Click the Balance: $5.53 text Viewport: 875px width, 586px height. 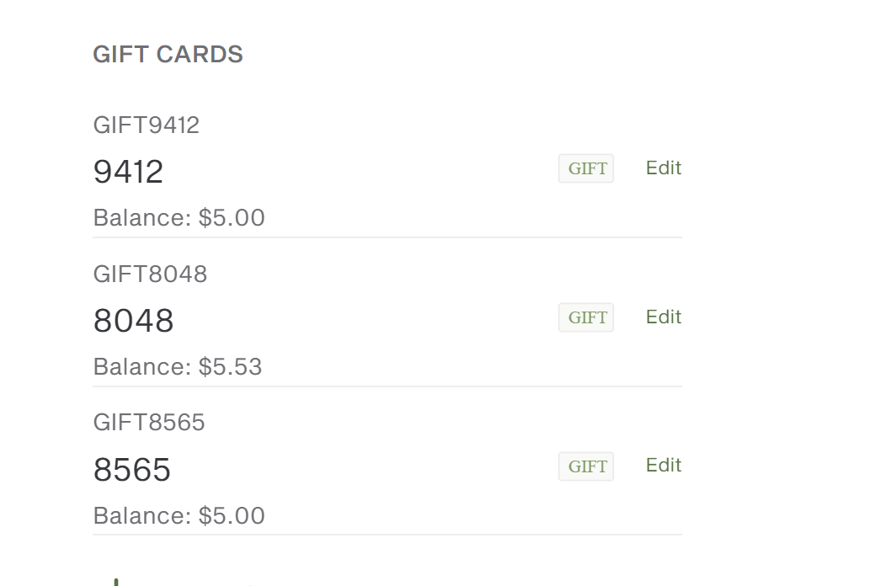click(178, 367)
